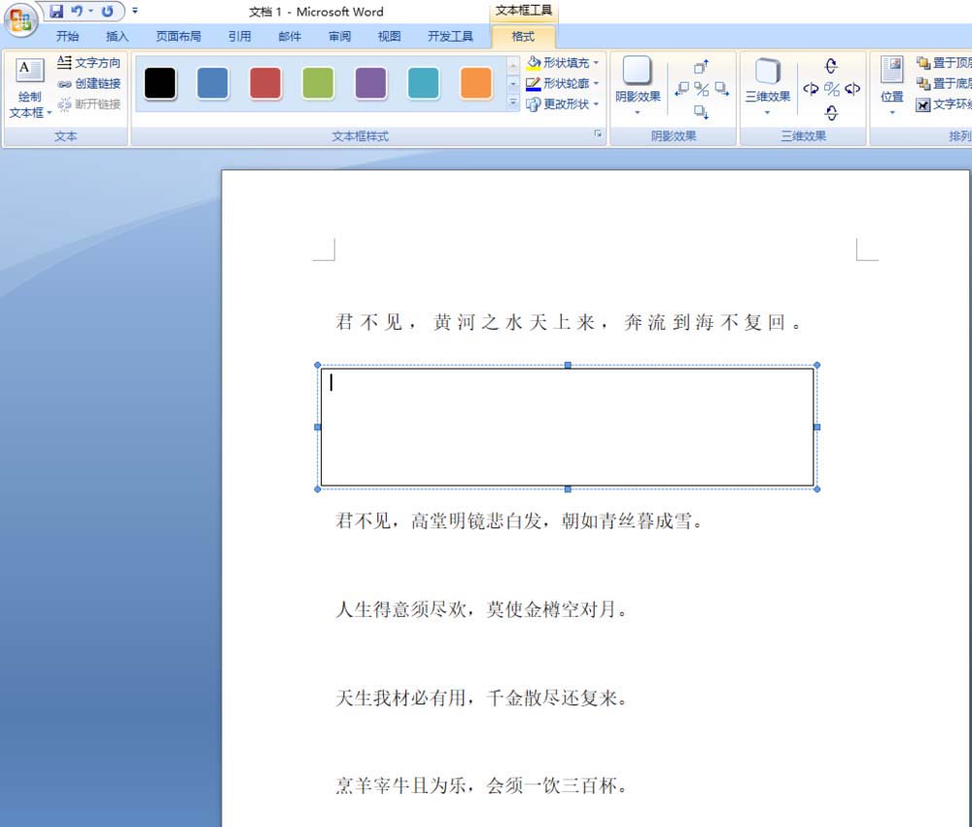Click the text box bottom-right corner handle
Screen dimensions: 972x827
tap(817, 489)
